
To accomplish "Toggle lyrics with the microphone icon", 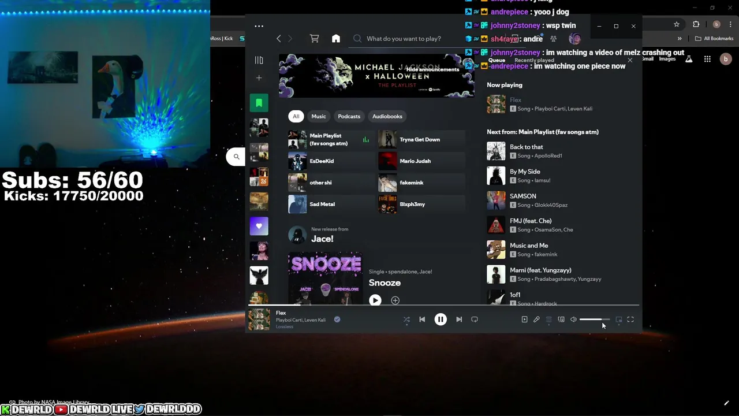I will [x=536, y=320].
